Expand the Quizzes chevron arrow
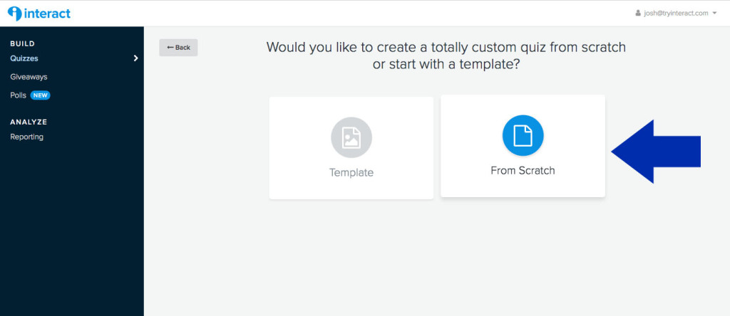Screen dimensions: 730x316 pyautogui.click(x=136, y=58)
